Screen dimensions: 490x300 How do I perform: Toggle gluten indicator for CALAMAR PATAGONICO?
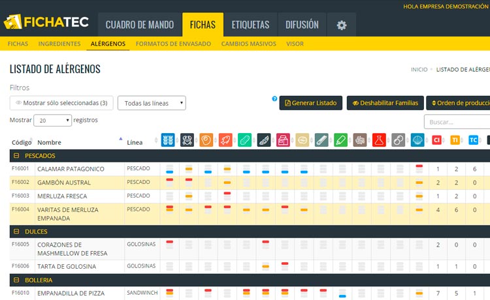click(169, 169)
